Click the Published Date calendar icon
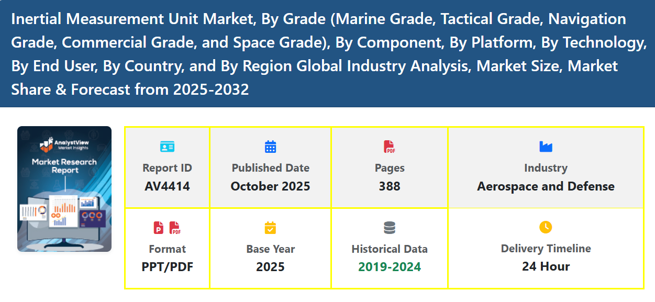The image size is (655, 302). [x=270, y=147]
